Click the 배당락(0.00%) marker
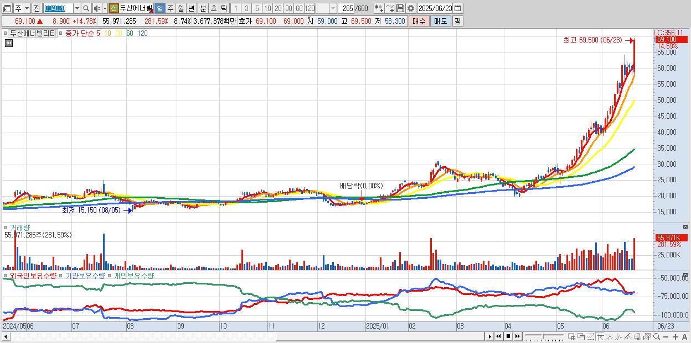691x343 pixels. tap(362, 186)
